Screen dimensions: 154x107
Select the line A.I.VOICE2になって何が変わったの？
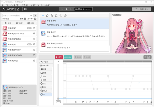(74, 24)
